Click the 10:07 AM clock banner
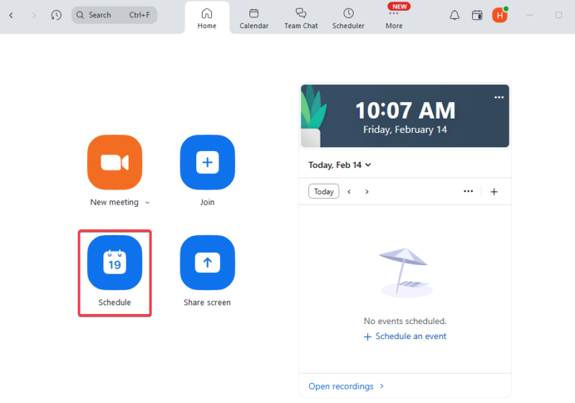The image size is (575, 403). (405, 116)
